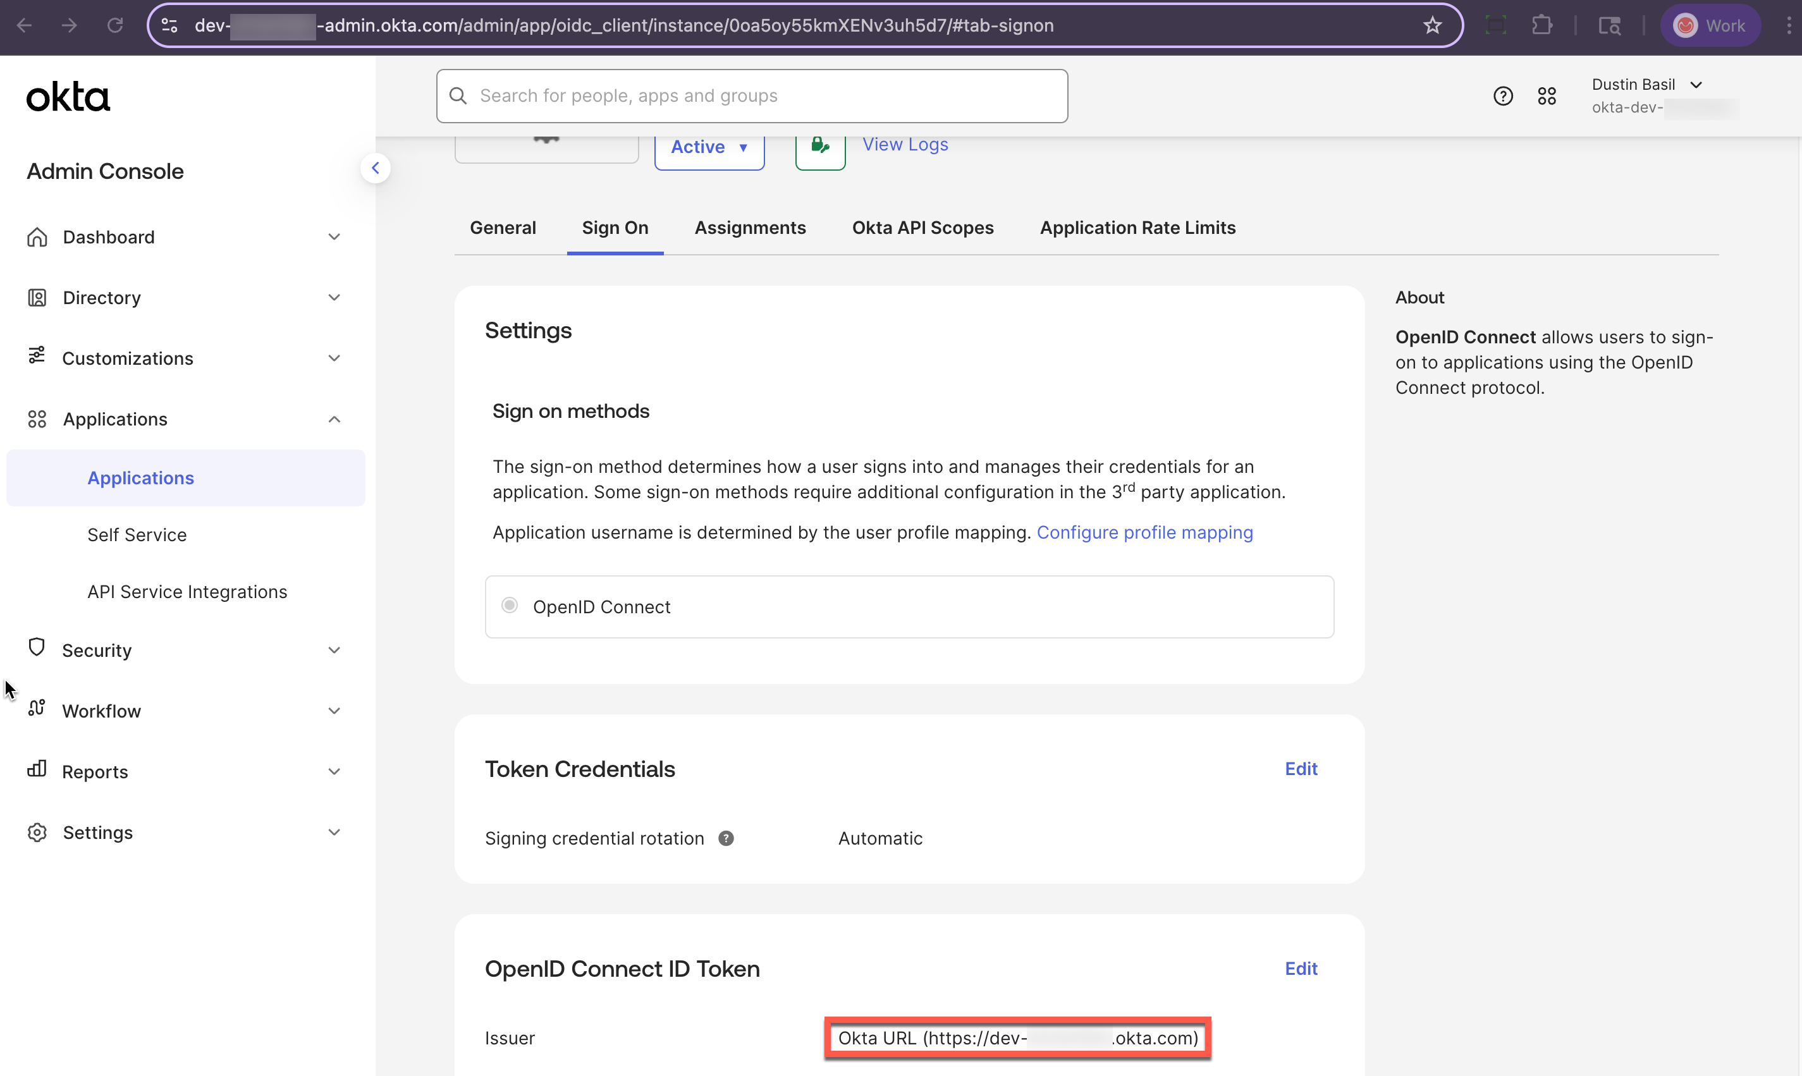Open the signing credential rotation tooltip
Screen dimensions: 1802x1076
726,838
